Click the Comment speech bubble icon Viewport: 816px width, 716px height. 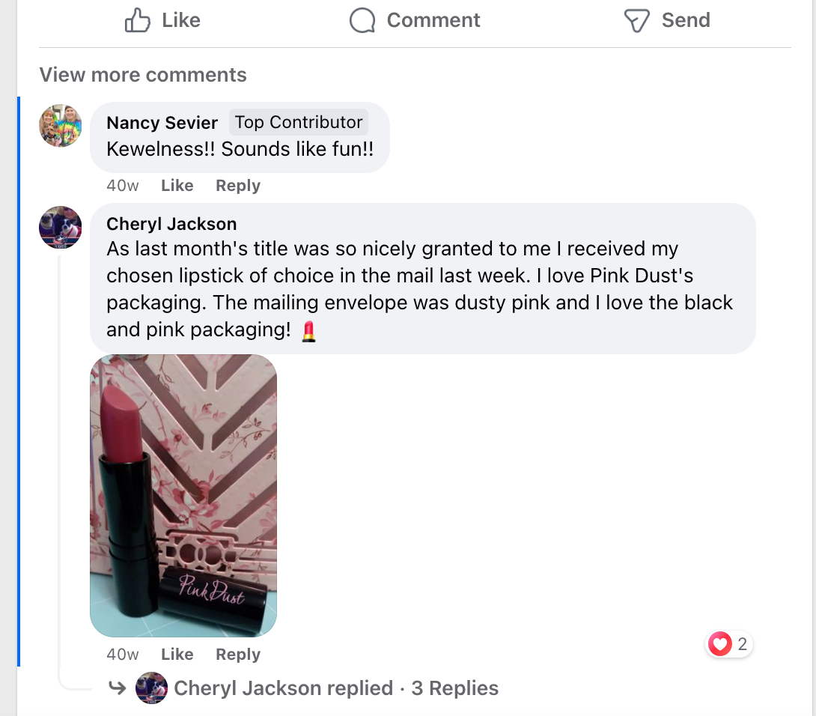tap(362, 20)
